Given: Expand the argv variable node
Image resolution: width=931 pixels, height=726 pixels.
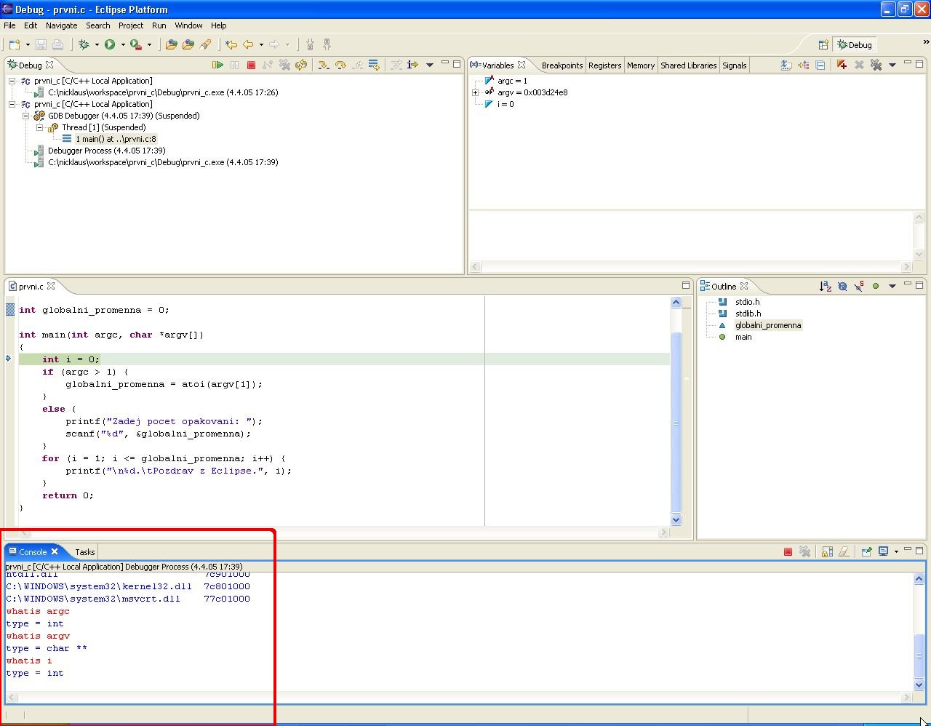Looking at the screenshot, I should tap(476, 92).
